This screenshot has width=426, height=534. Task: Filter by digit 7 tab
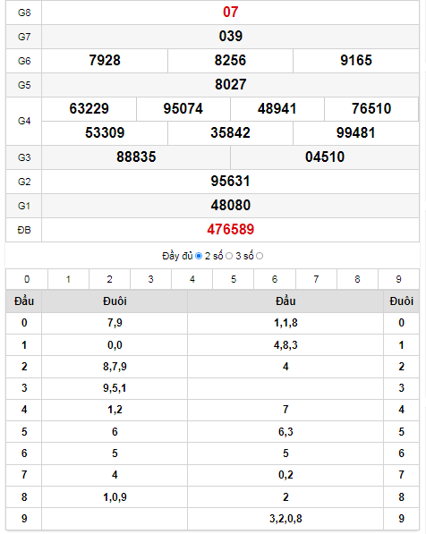[x=316, y=279]
